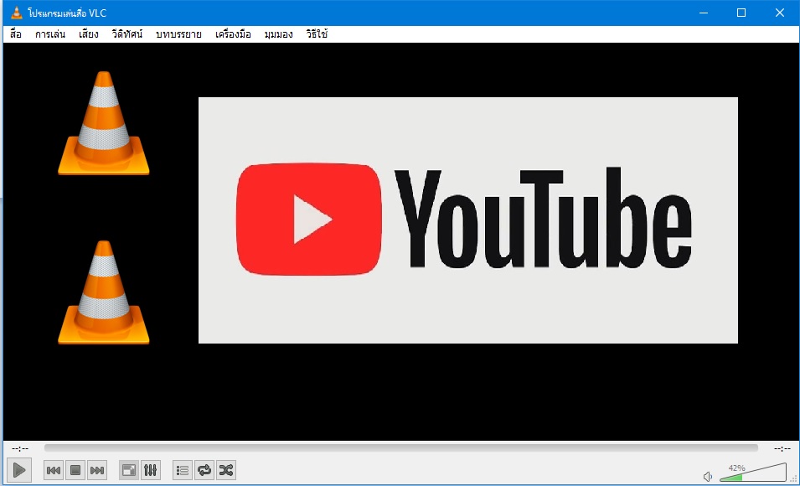Click the remaining time label at right

pos(782,449)
